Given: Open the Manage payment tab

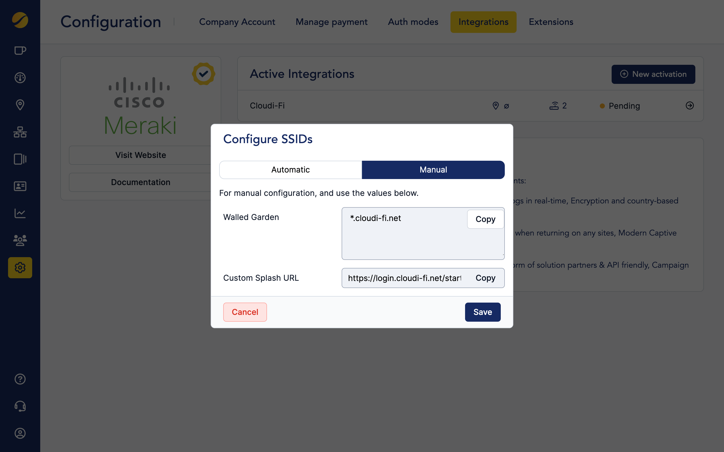Looking at the screenshot, I should [332, 22].
